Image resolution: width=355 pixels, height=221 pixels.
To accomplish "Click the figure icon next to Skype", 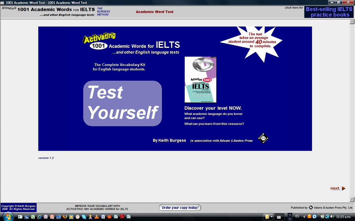I will (x=90, y=217).
